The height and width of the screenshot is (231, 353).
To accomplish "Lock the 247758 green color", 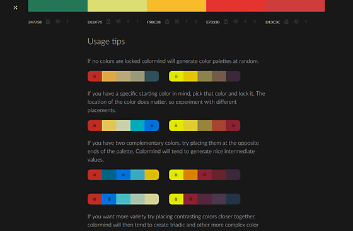I will coord(48,21).
